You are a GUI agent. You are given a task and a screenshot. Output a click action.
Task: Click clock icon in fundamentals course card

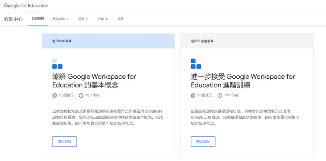(x=81, y=95)
